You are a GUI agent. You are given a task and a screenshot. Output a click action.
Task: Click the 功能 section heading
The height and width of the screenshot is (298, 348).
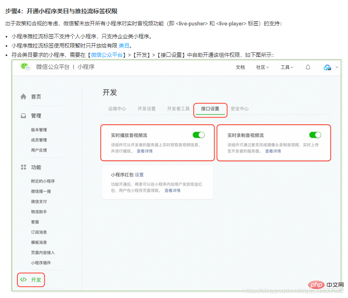[36, 167]
